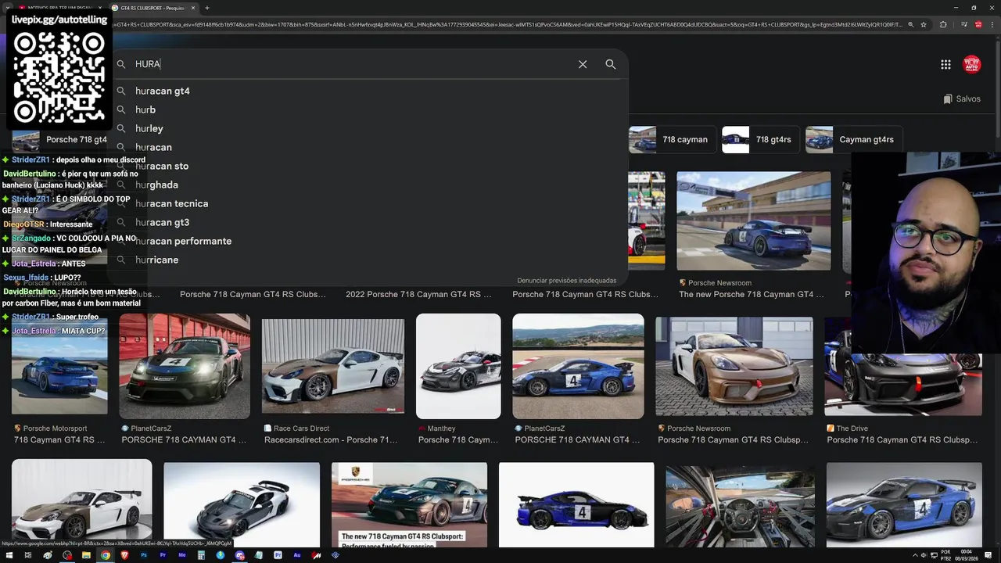Image resolution: width=1001 pixels, height=563 pixels.
Task: Open the Manthey Porsche 718 Cayman thumbnail
Action: point(458,366)
